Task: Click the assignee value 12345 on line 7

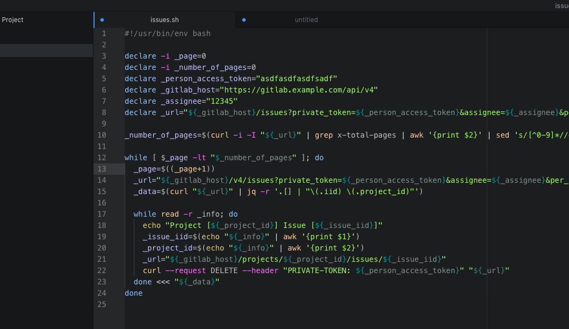Action: point(222,101)
